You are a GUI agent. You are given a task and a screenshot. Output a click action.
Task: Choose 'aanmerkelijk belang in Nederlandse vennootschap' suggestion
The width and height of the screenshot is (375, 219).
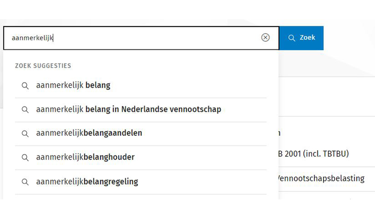coord(128,109)
